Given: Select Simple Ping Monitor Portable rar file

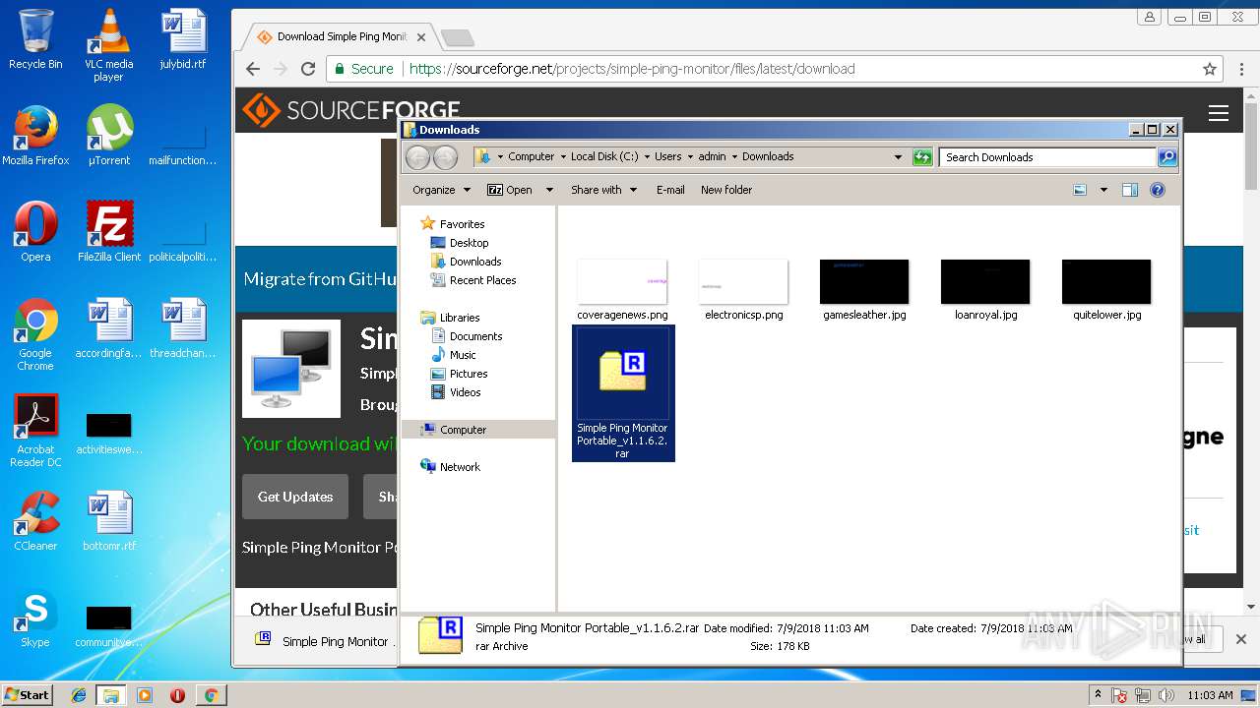Looking at the screenshot, I should point(623,393).
